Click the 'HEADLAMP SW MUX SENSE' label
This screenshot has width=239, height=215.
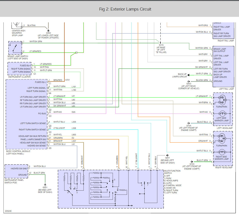(x=33, y=143)
